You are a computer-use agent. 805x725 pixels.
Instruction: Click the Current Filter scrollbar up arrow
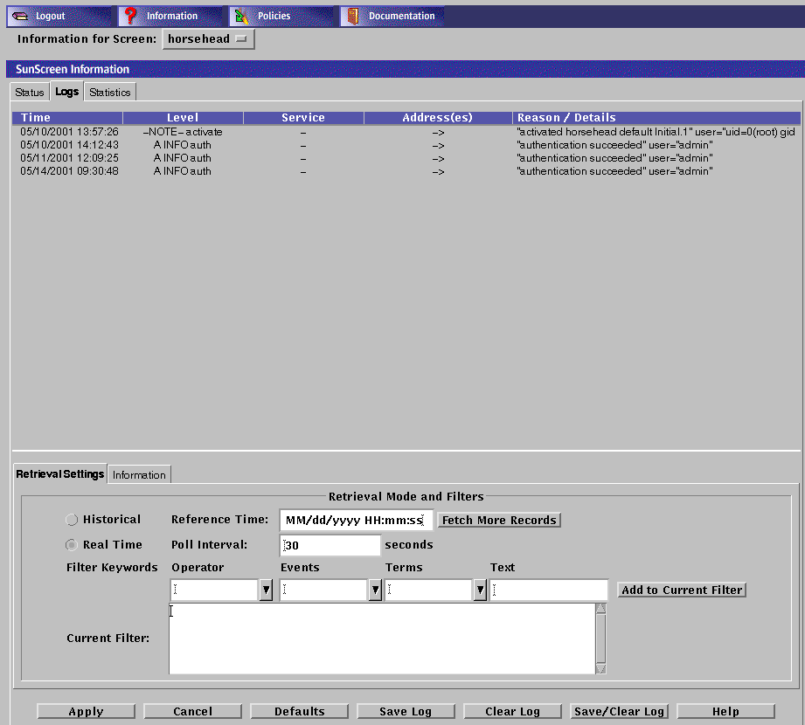point(600,609)
